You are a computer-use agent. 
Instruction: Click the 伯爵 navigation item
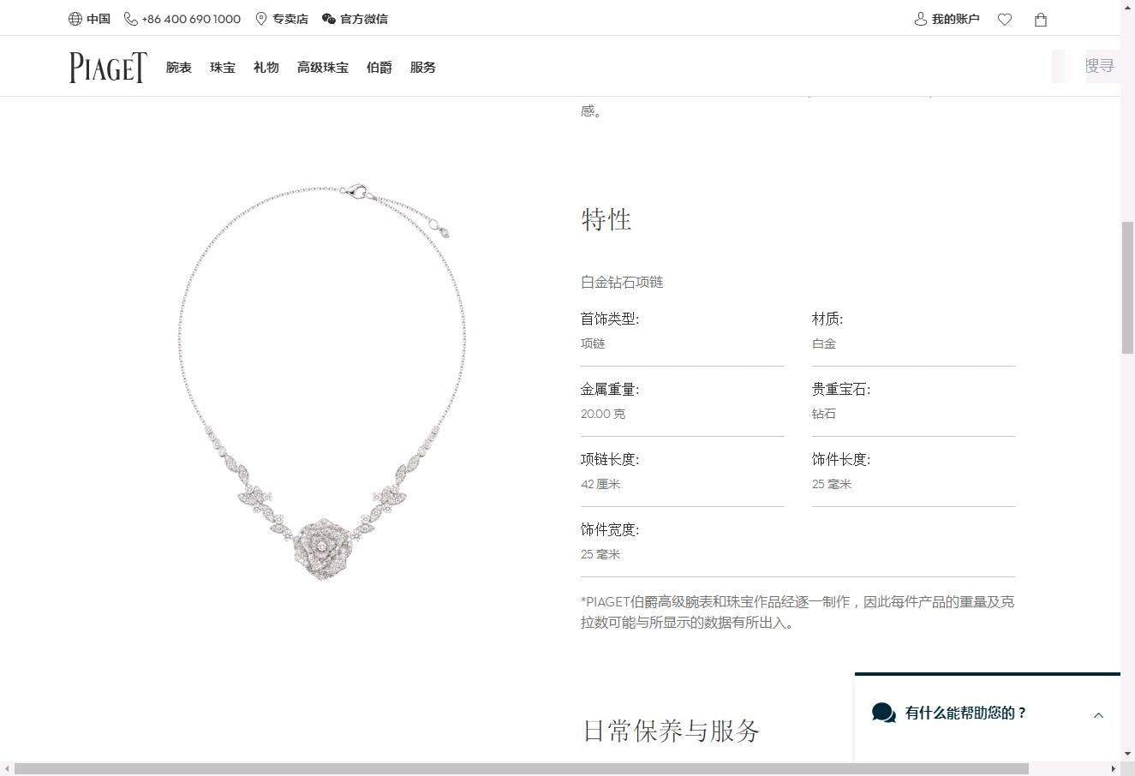click(x=379, y=68)
